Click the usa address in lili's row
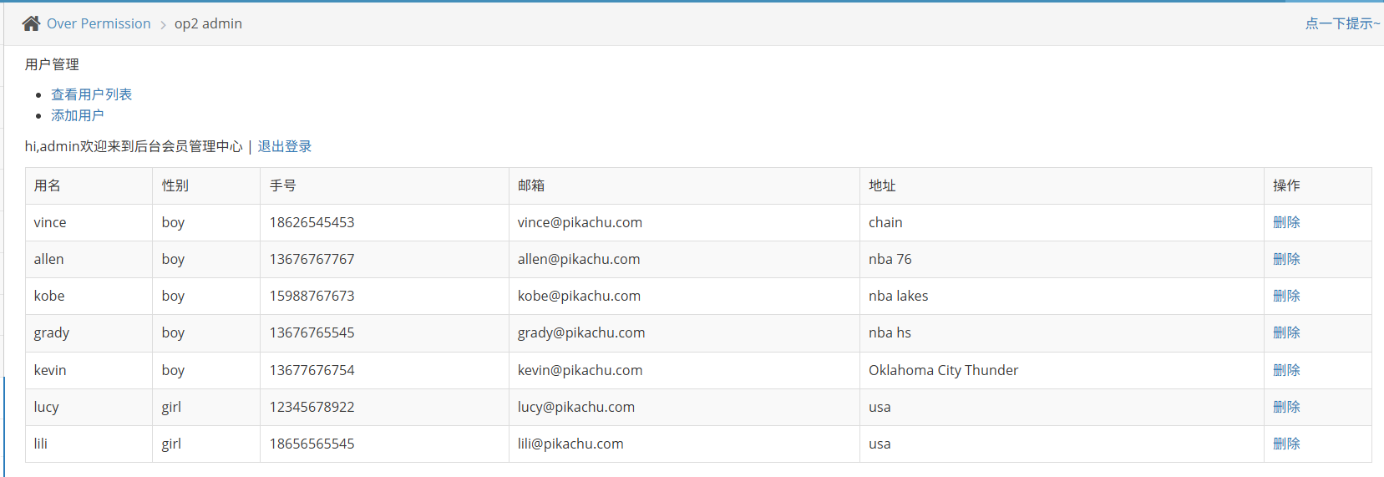This screenshot has height=477, width=1384. point(880,444)
